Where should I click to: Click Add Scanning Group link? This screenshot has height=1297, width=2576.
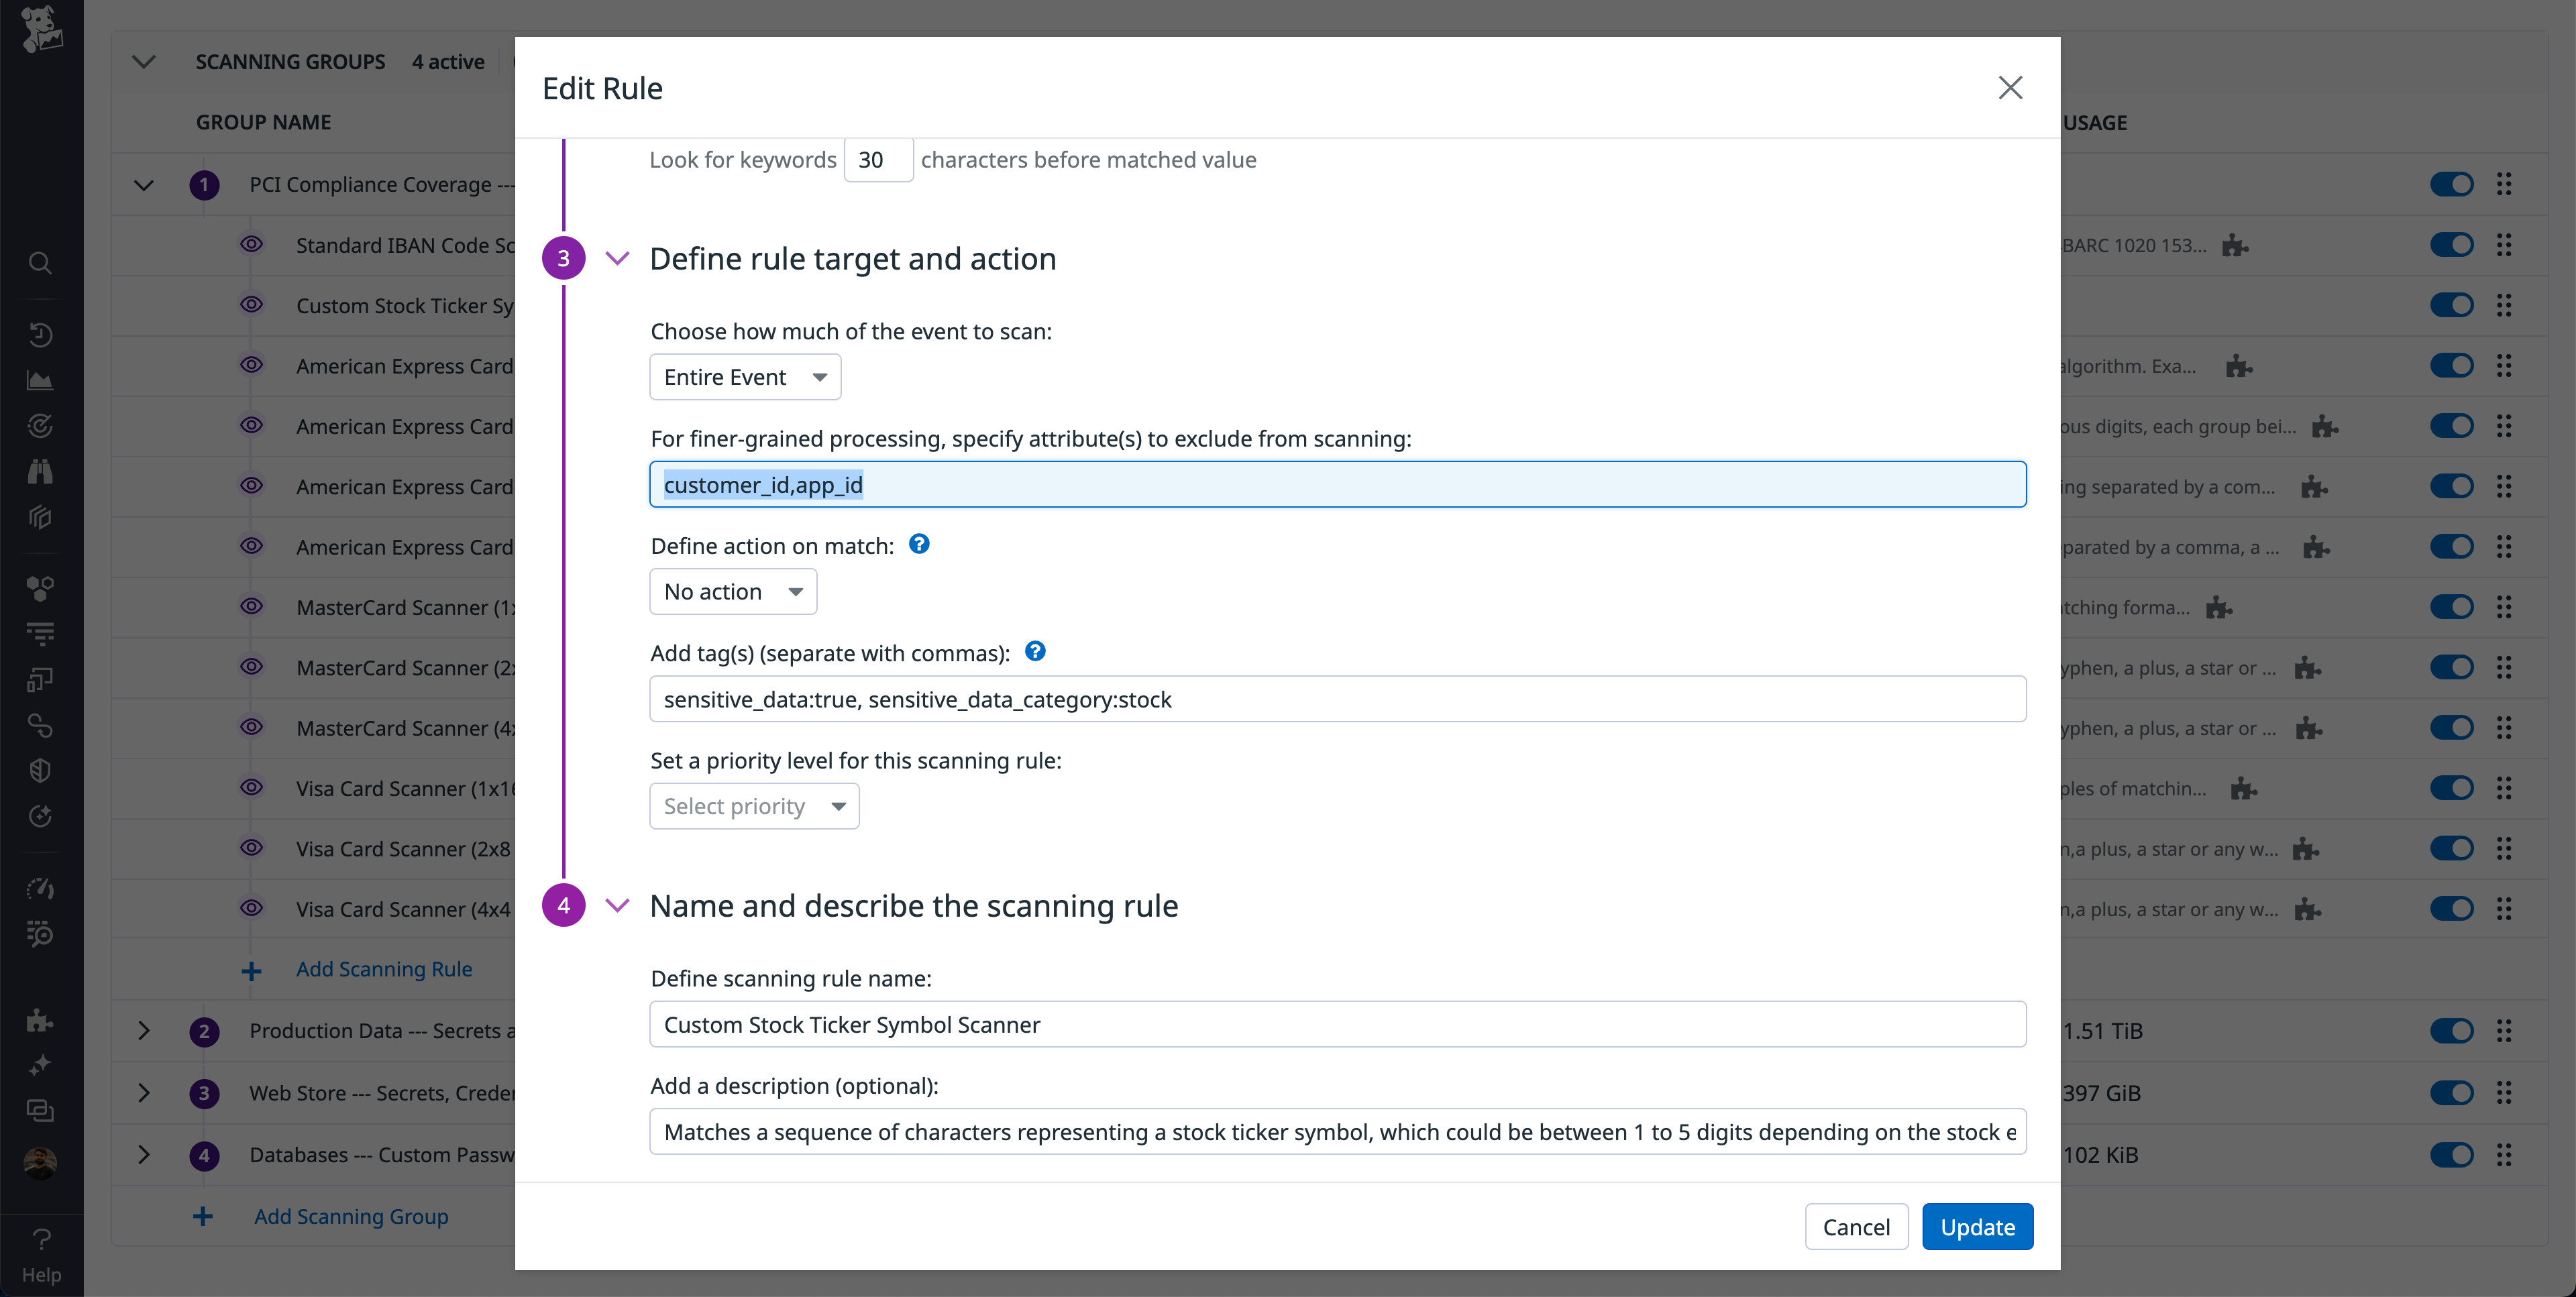[x=350, y=1216]
